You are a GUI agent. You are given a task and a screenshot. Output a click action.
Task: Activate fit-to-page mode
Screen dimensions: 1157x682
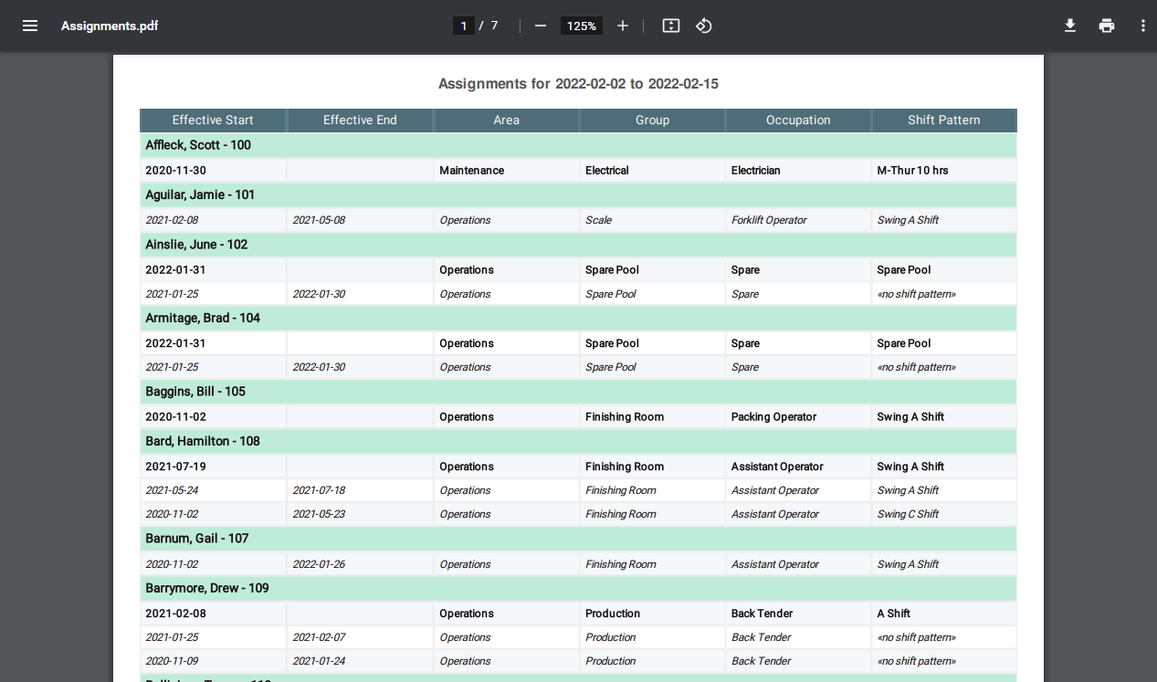pos(670,26)
